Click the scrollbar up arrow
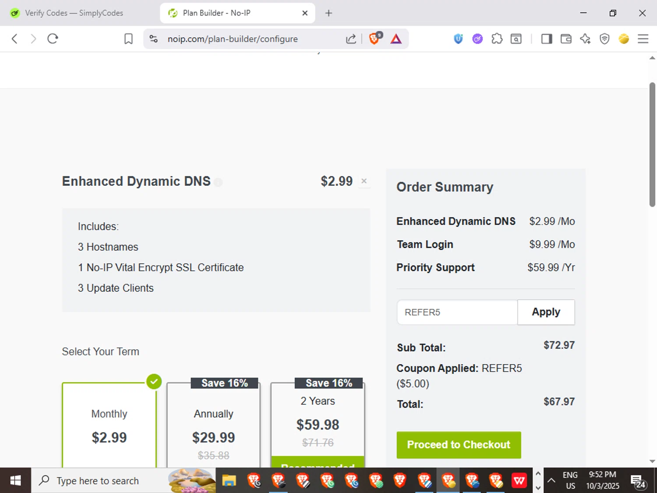The height and width of the screenshot is (493, 657). pyautogui.click(x=652, y=58)
